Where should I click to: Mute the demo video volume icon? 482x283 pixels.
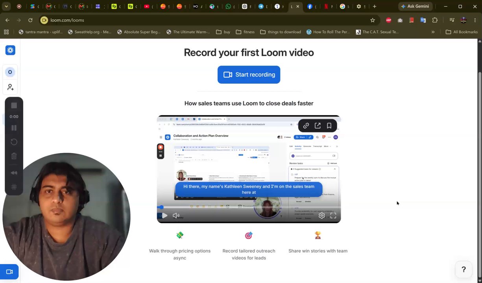176,215
